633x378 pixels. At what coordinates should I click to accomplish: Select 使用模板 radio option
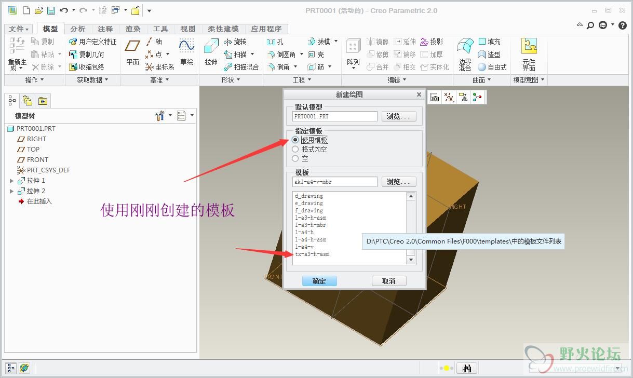[x=295, y=140]
